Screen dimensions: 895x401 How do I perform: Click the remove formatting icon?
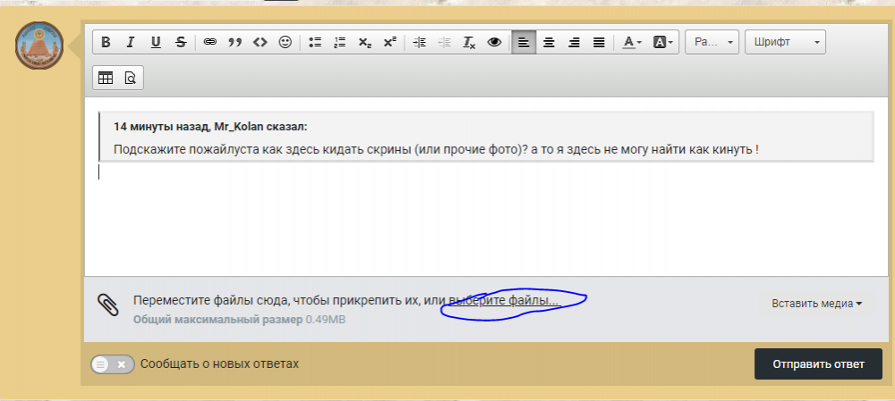[469, 42]
